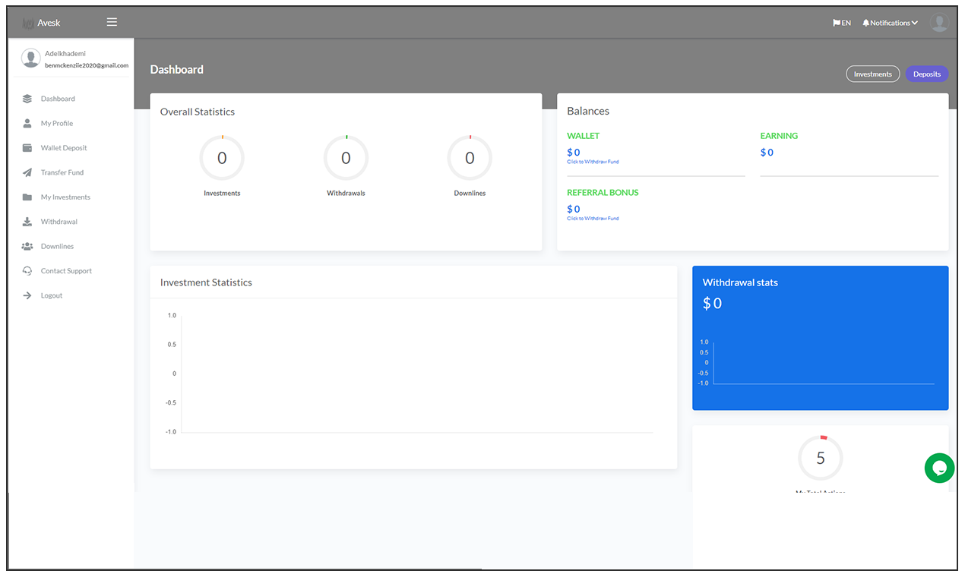Viewport: 965px width, 577px height.
Task: Toggle the hamburger sidebar menu
Action: point(112,22)
